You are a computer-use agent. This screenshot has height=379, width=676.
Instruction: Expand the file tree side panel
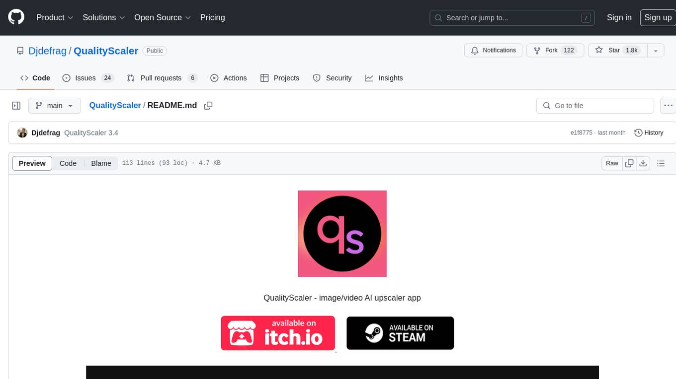16,106
